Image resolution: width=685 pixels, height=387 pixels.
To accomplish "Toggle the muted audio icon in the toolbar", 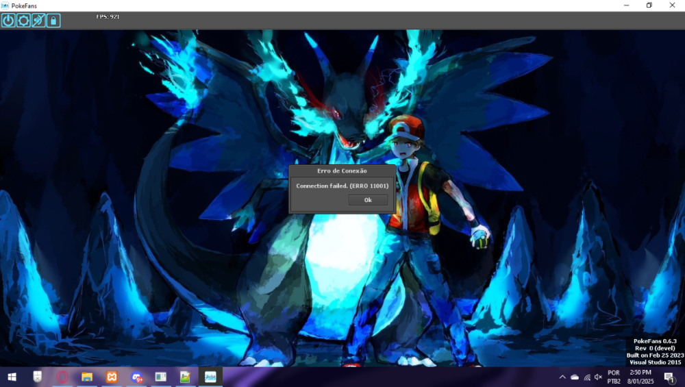I will [38, 21].
